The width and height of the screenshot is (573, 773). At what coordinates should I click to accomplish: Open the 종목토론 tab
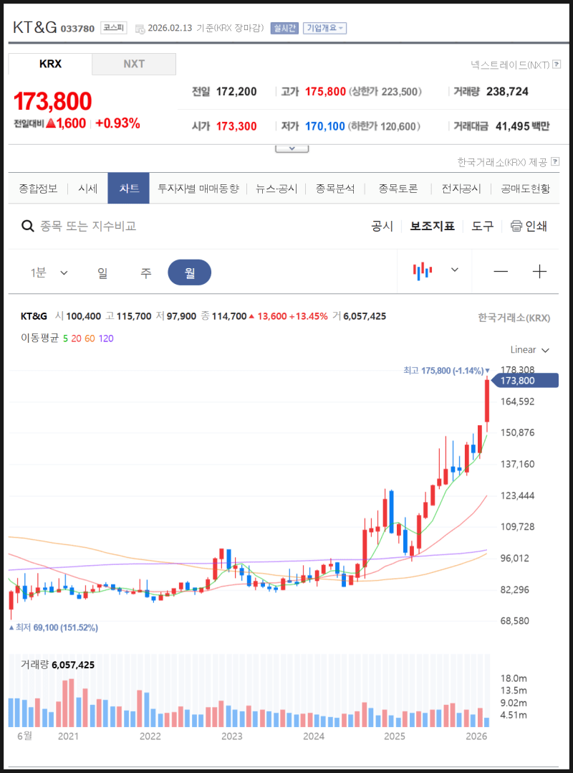tap(398, 189)
